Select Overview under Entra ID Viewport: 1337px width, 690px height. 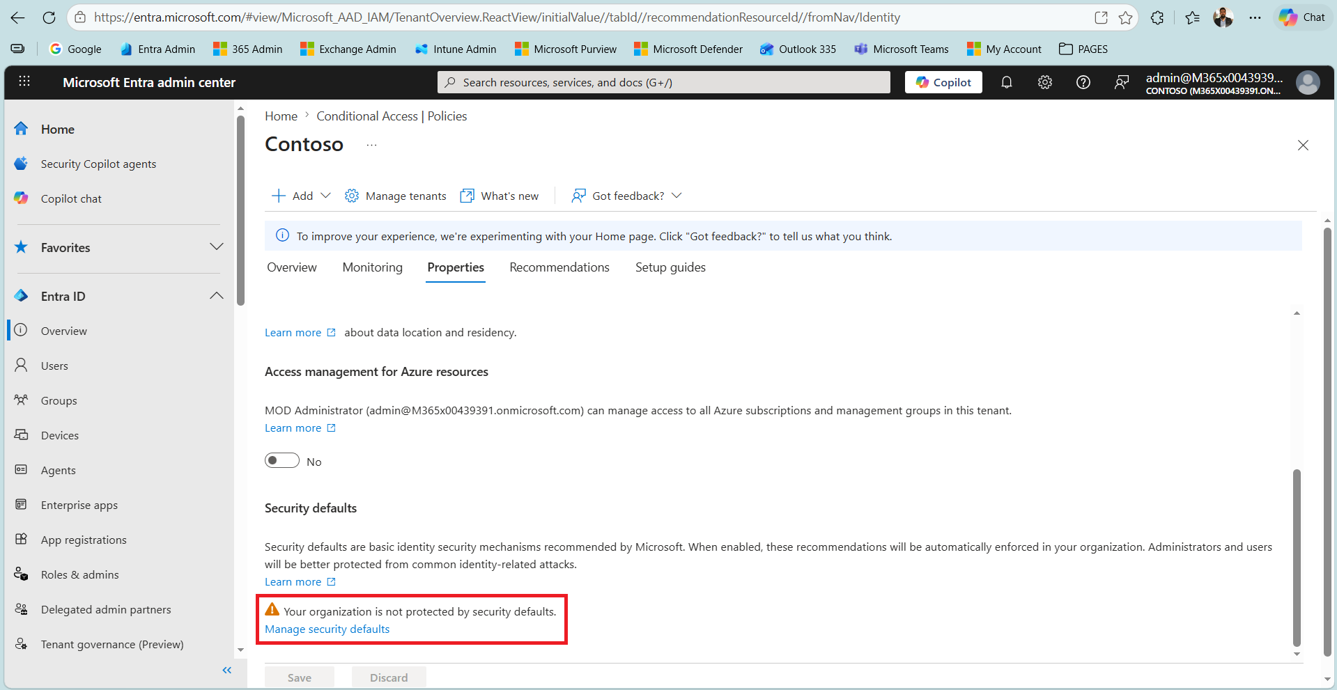(64, 331)
